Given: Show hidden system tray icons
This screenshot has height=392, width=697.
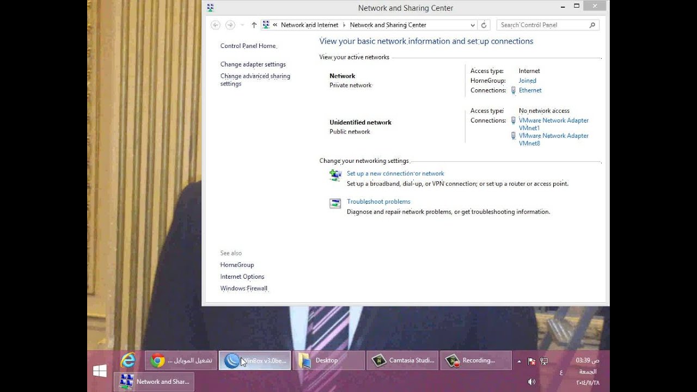Looking at the screenshot, I should 519,361.
